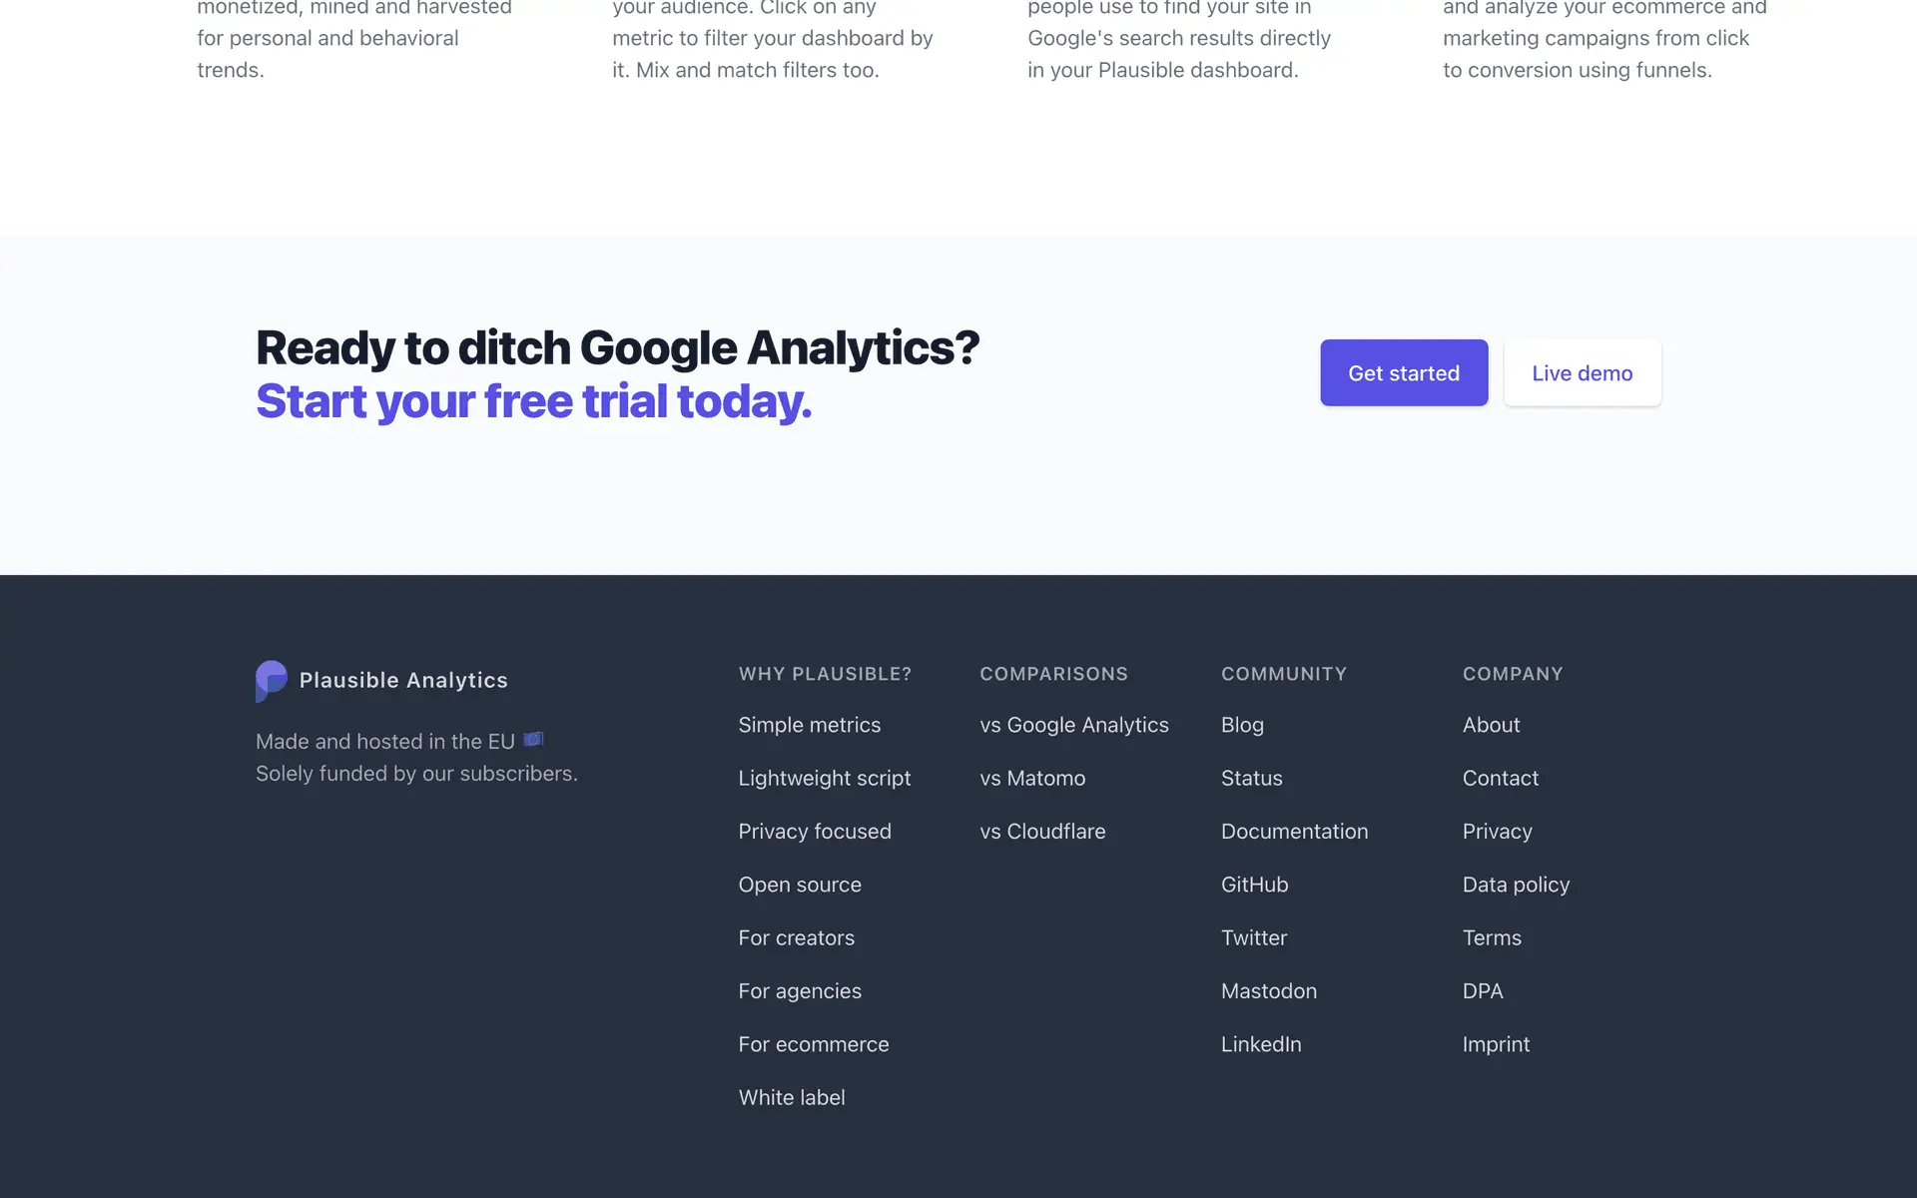
Task: Select the For ecommerce link
Action: click(813, 1044)
